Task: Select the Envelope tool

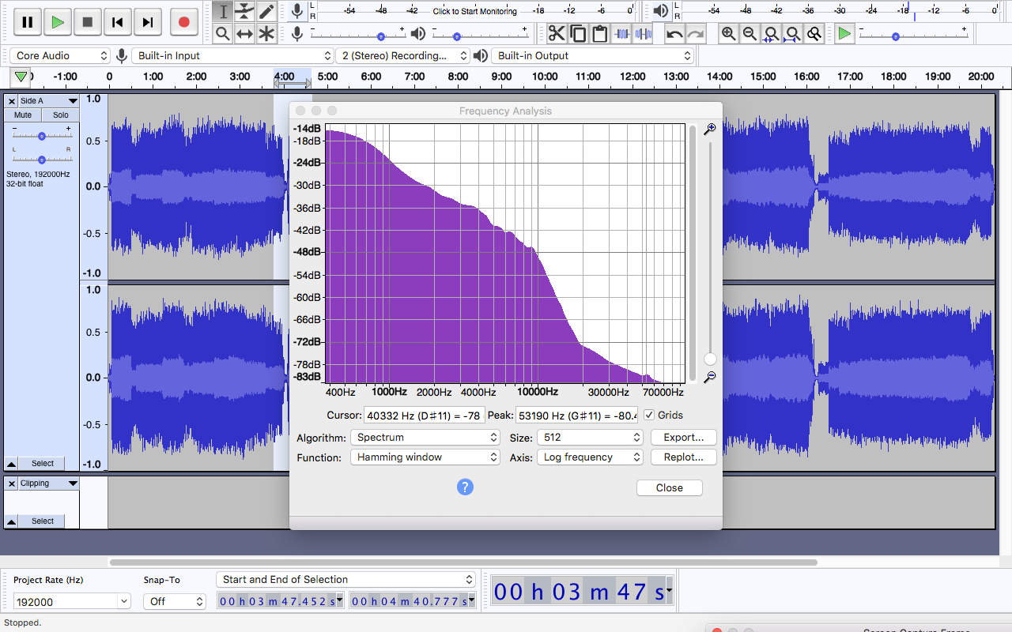Action: [245, 11]
